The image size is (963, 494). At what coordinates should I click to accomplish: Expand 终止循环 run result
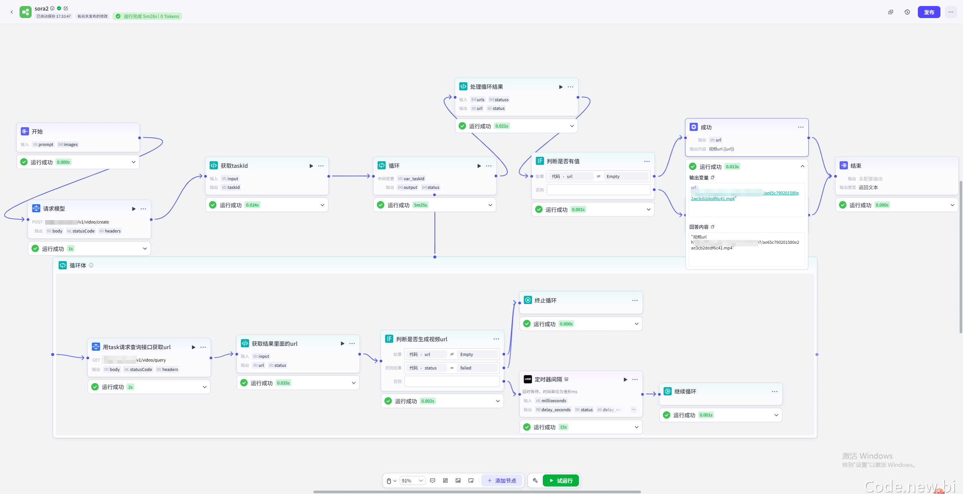(x=636, y=324)
